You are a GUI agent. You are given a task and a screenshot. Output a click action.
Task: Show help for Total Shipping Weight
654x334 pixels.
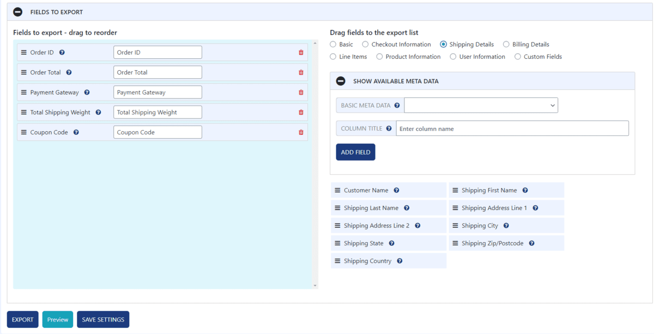click(x=98, y=112)
